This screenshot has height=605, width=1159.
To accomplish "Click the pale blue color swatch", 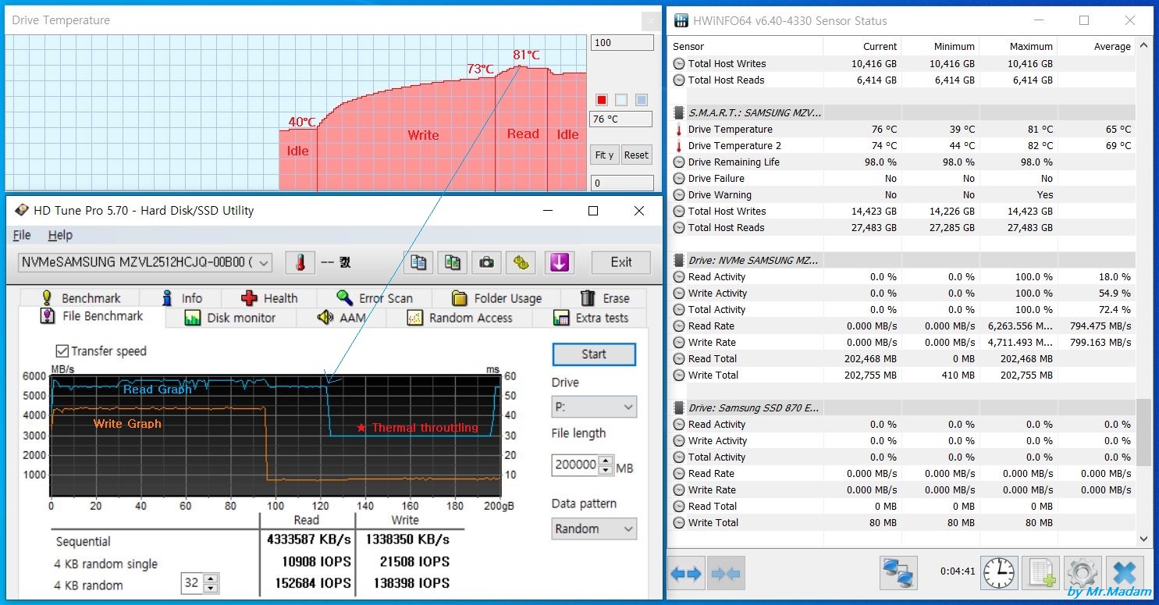I will click(x=621, y=100).
